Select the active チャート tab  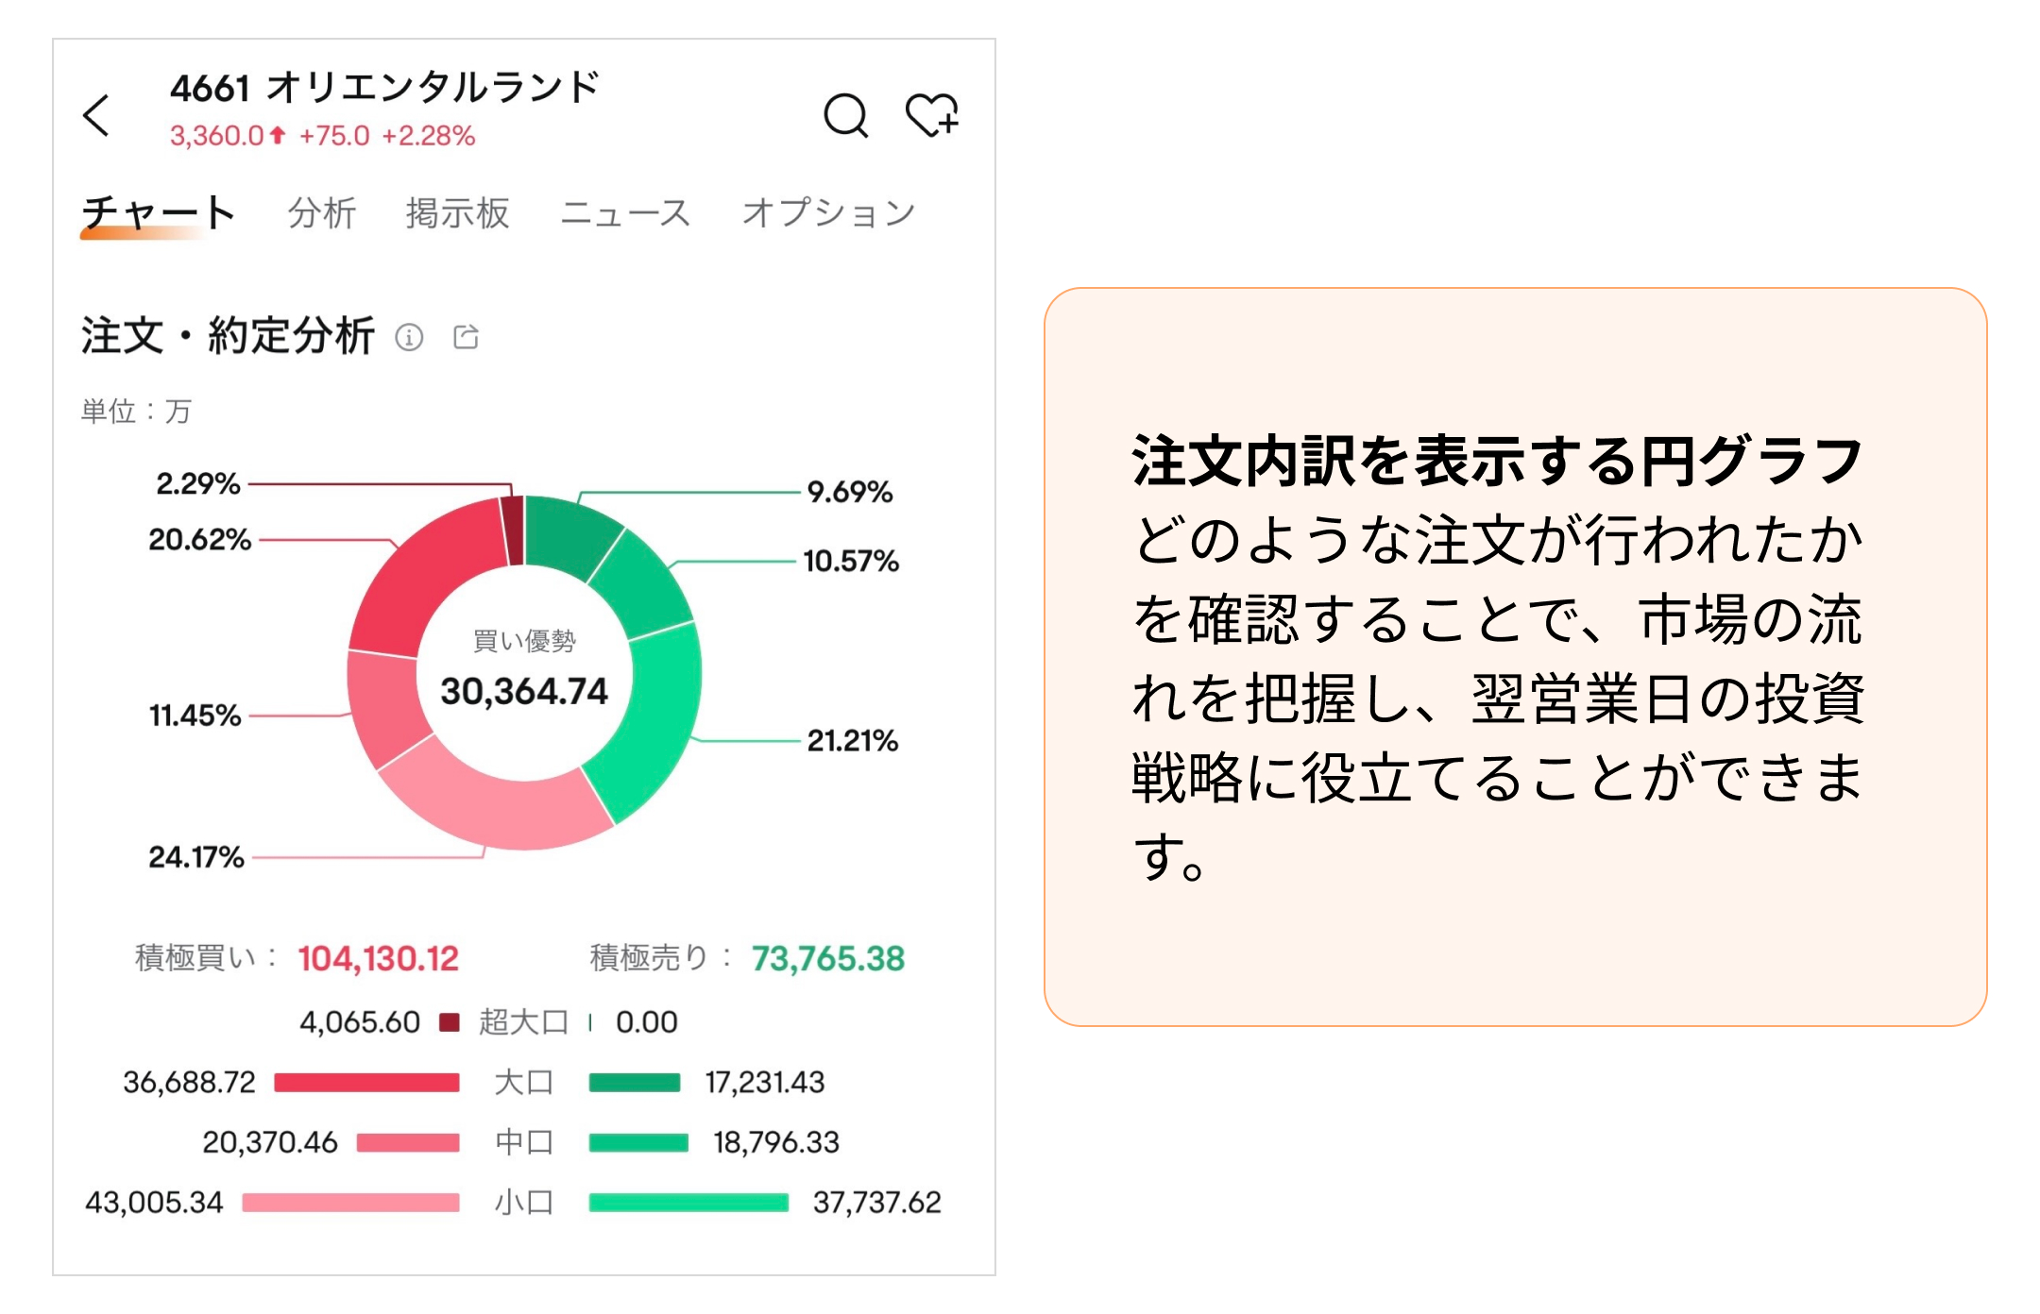157,212
